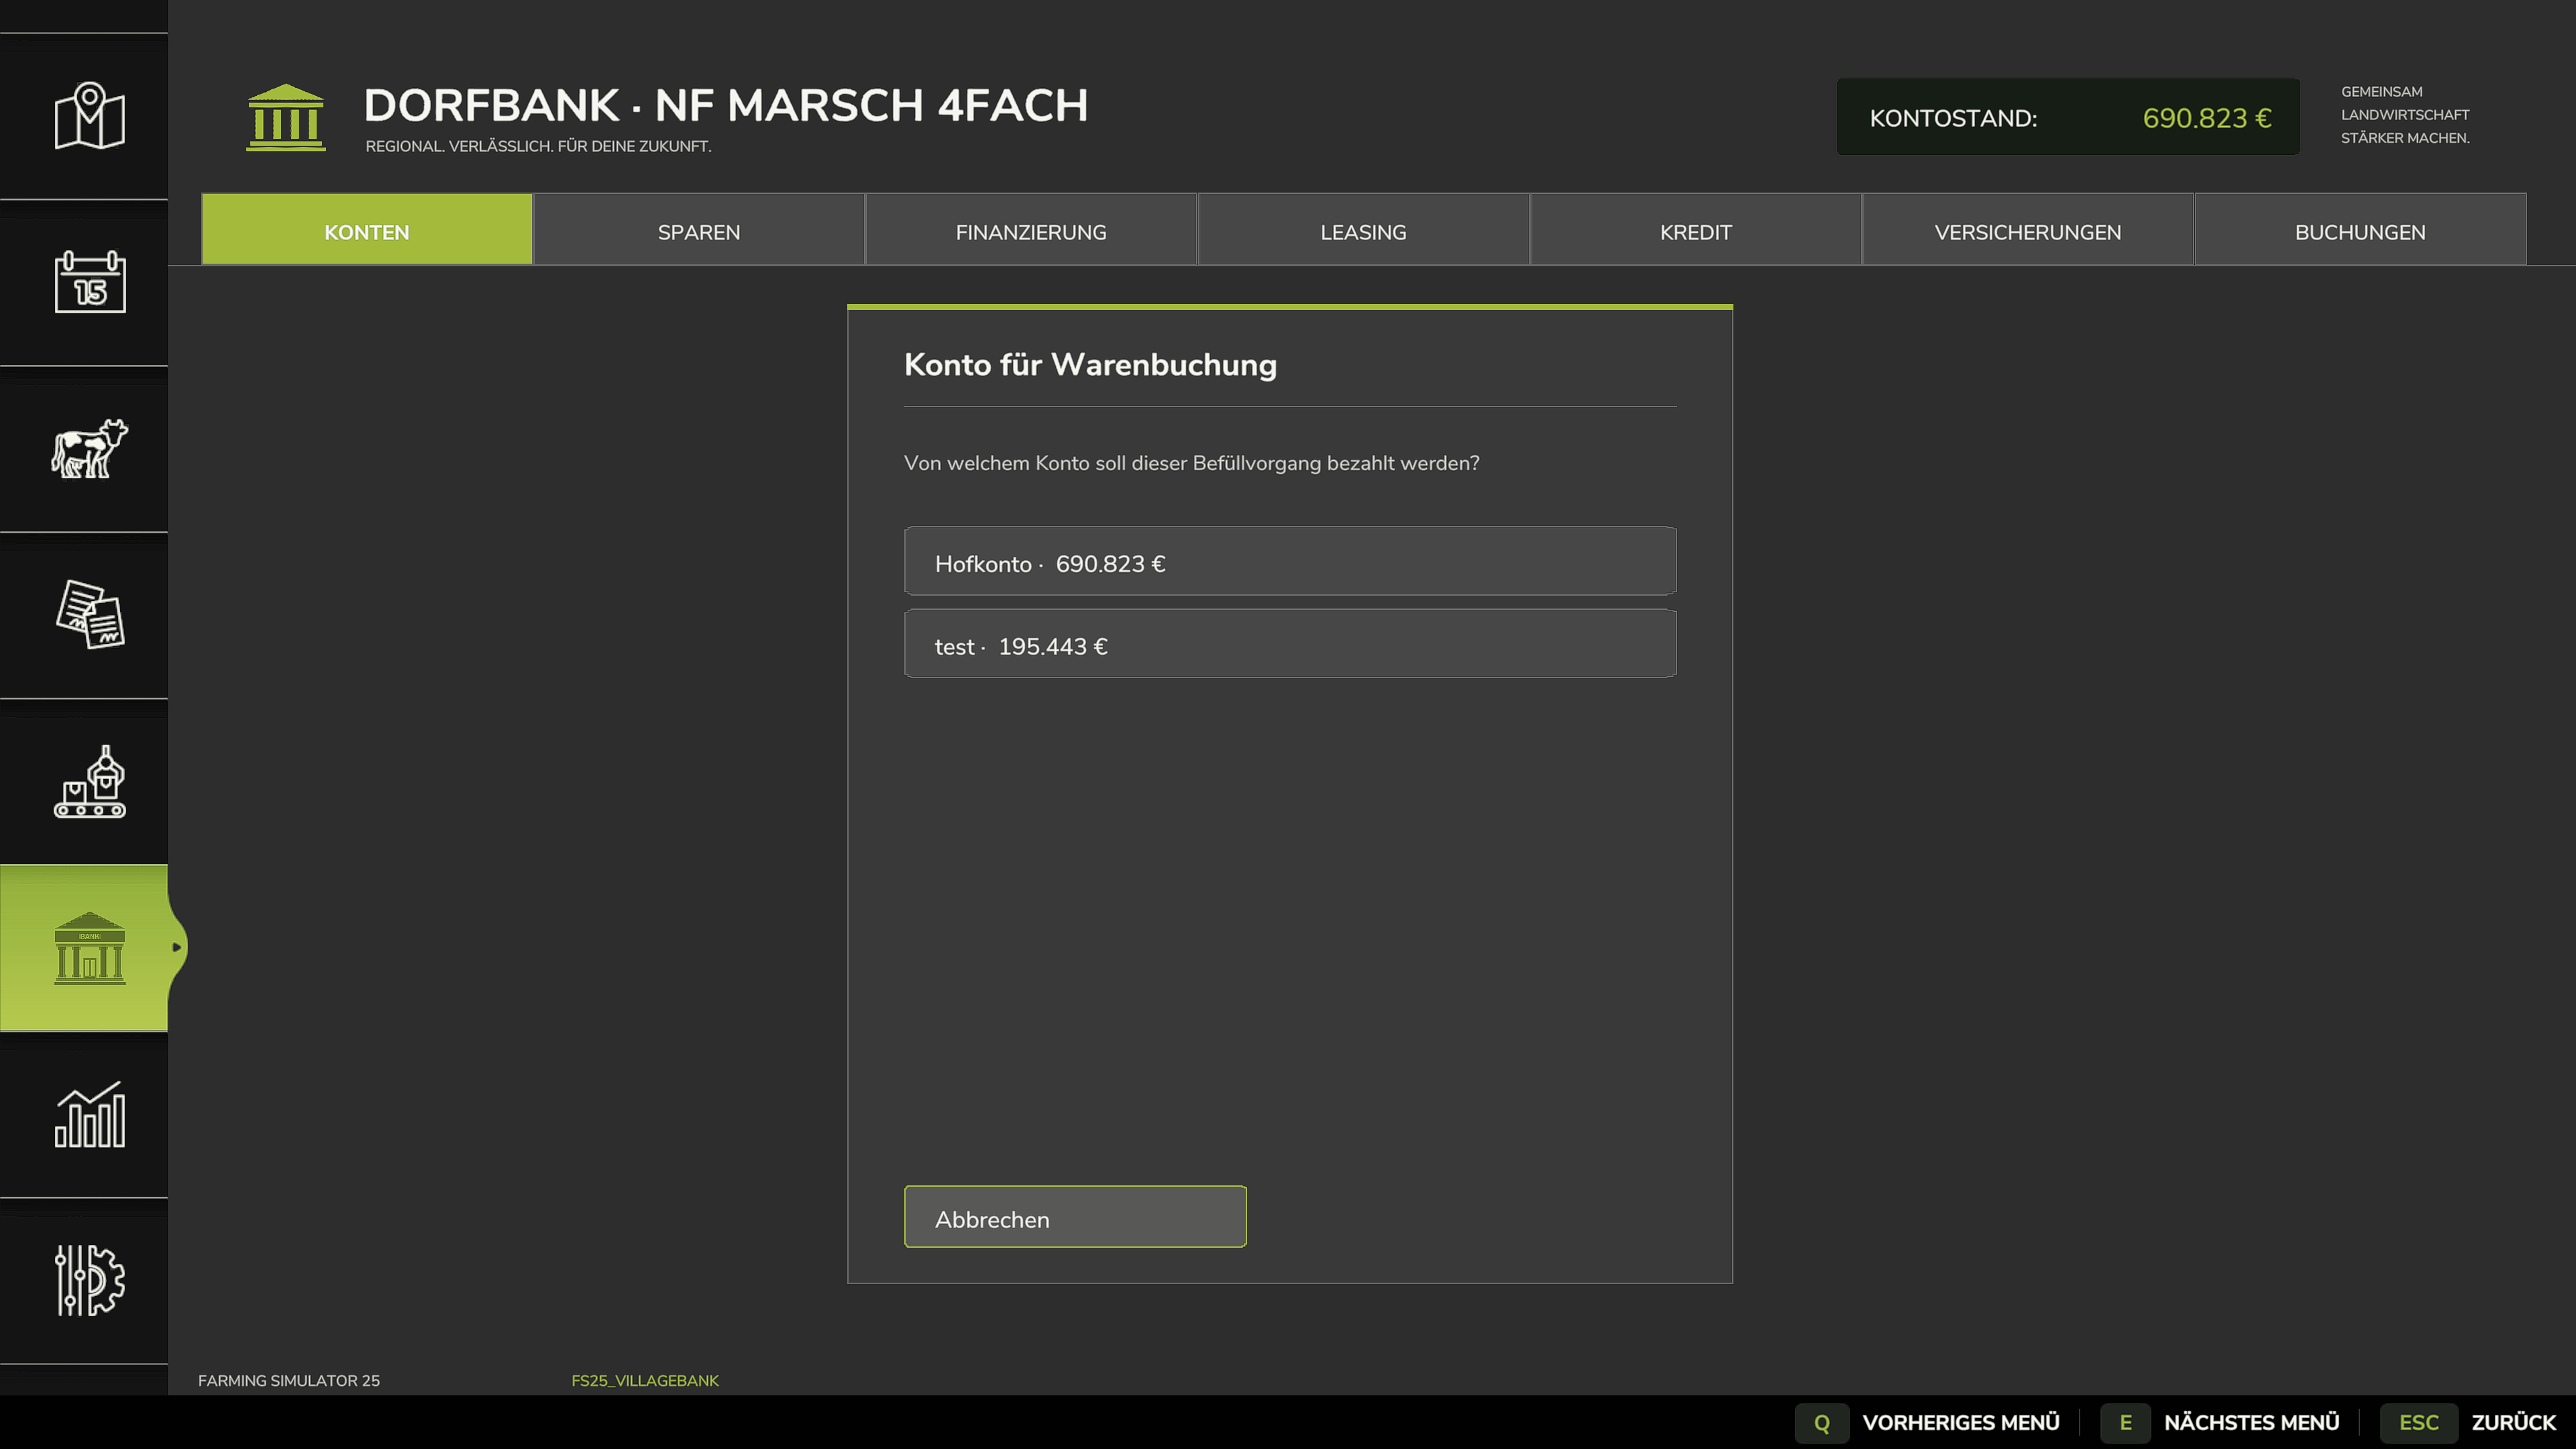Go to Vorheriges Menü

[x=1961, y=1423]
